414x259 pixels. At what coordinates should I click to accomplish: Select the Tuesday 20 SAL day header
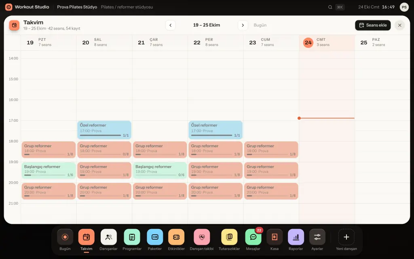click(x=104, y=42)
